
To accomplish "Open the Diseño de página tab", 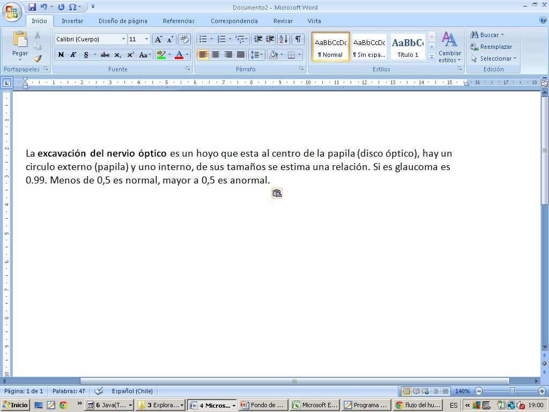I will click(x=123, y=21).
